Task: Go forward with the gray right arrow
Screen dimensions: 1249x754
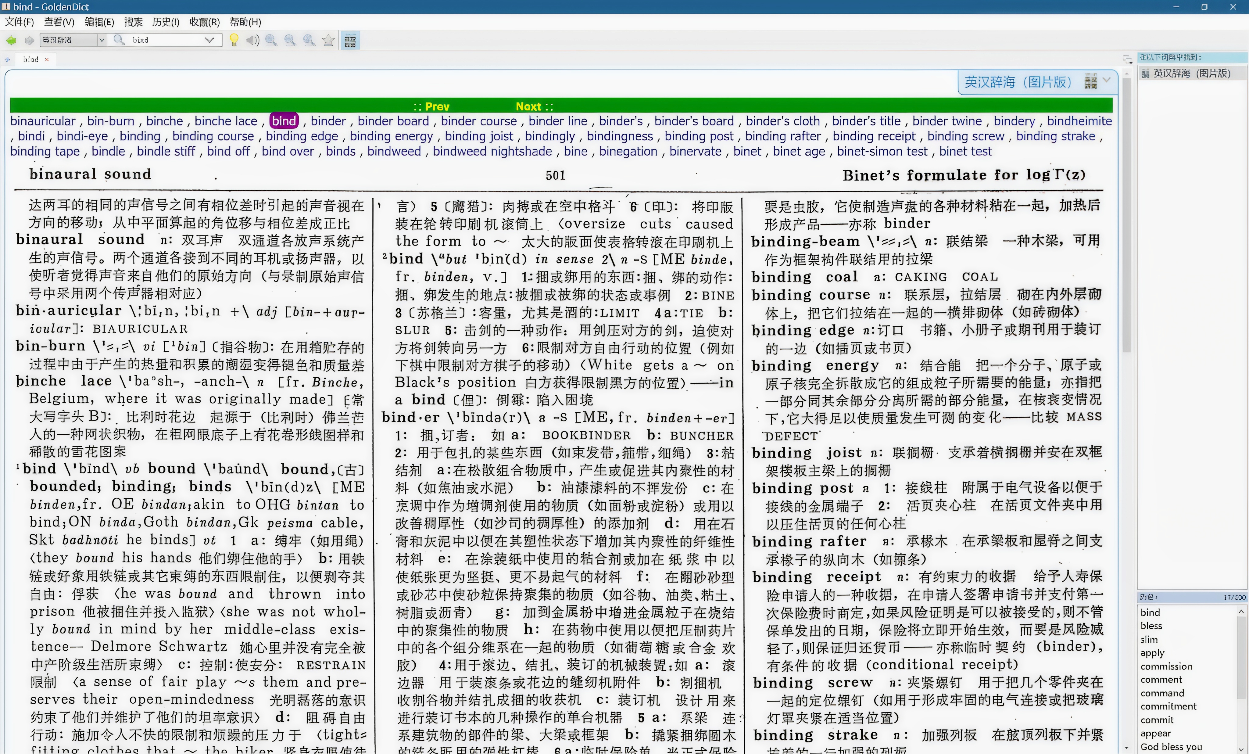Action: (x=29, y=40)
